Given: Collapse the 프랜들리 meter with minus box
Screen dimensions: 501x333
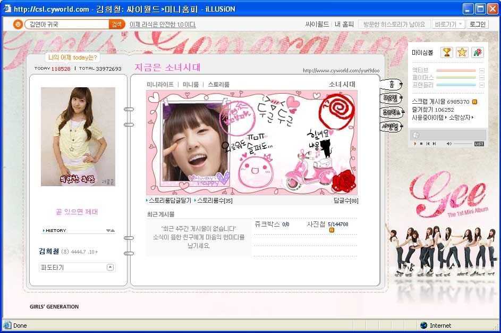Looking at the screenshot, I should pyautogui.click(x=482, y=85).
